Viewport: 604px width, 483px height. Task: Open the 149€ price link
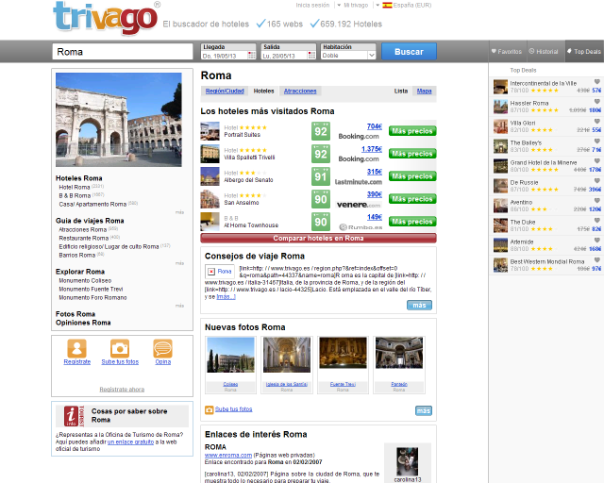click(374, 217)
